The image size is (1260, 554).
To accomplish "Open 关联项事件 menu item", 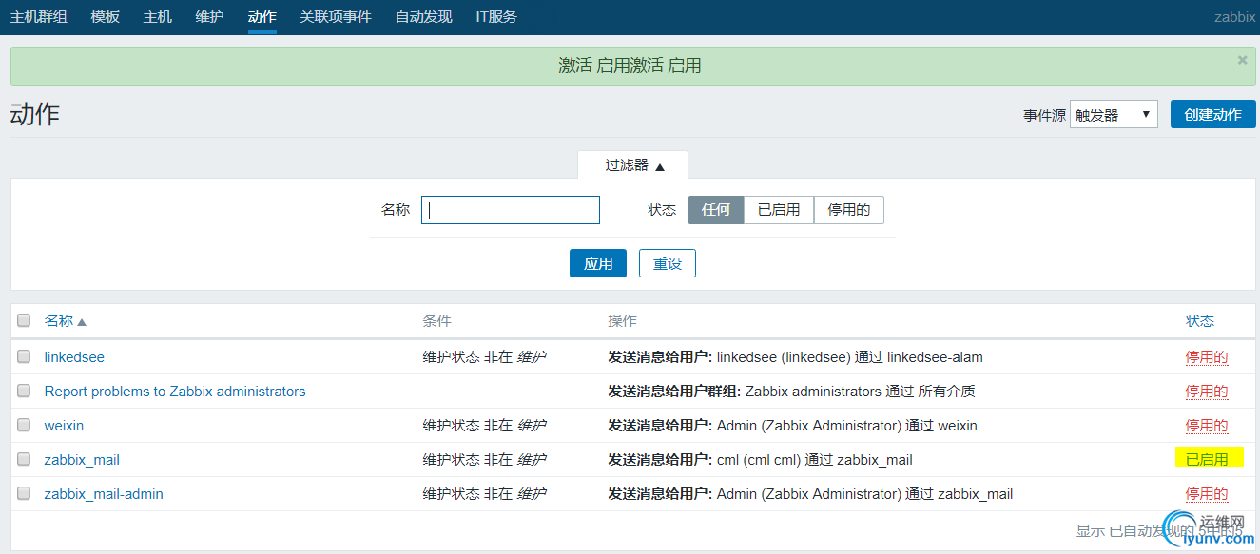I will pyautogui.click(x=336, y=17).
